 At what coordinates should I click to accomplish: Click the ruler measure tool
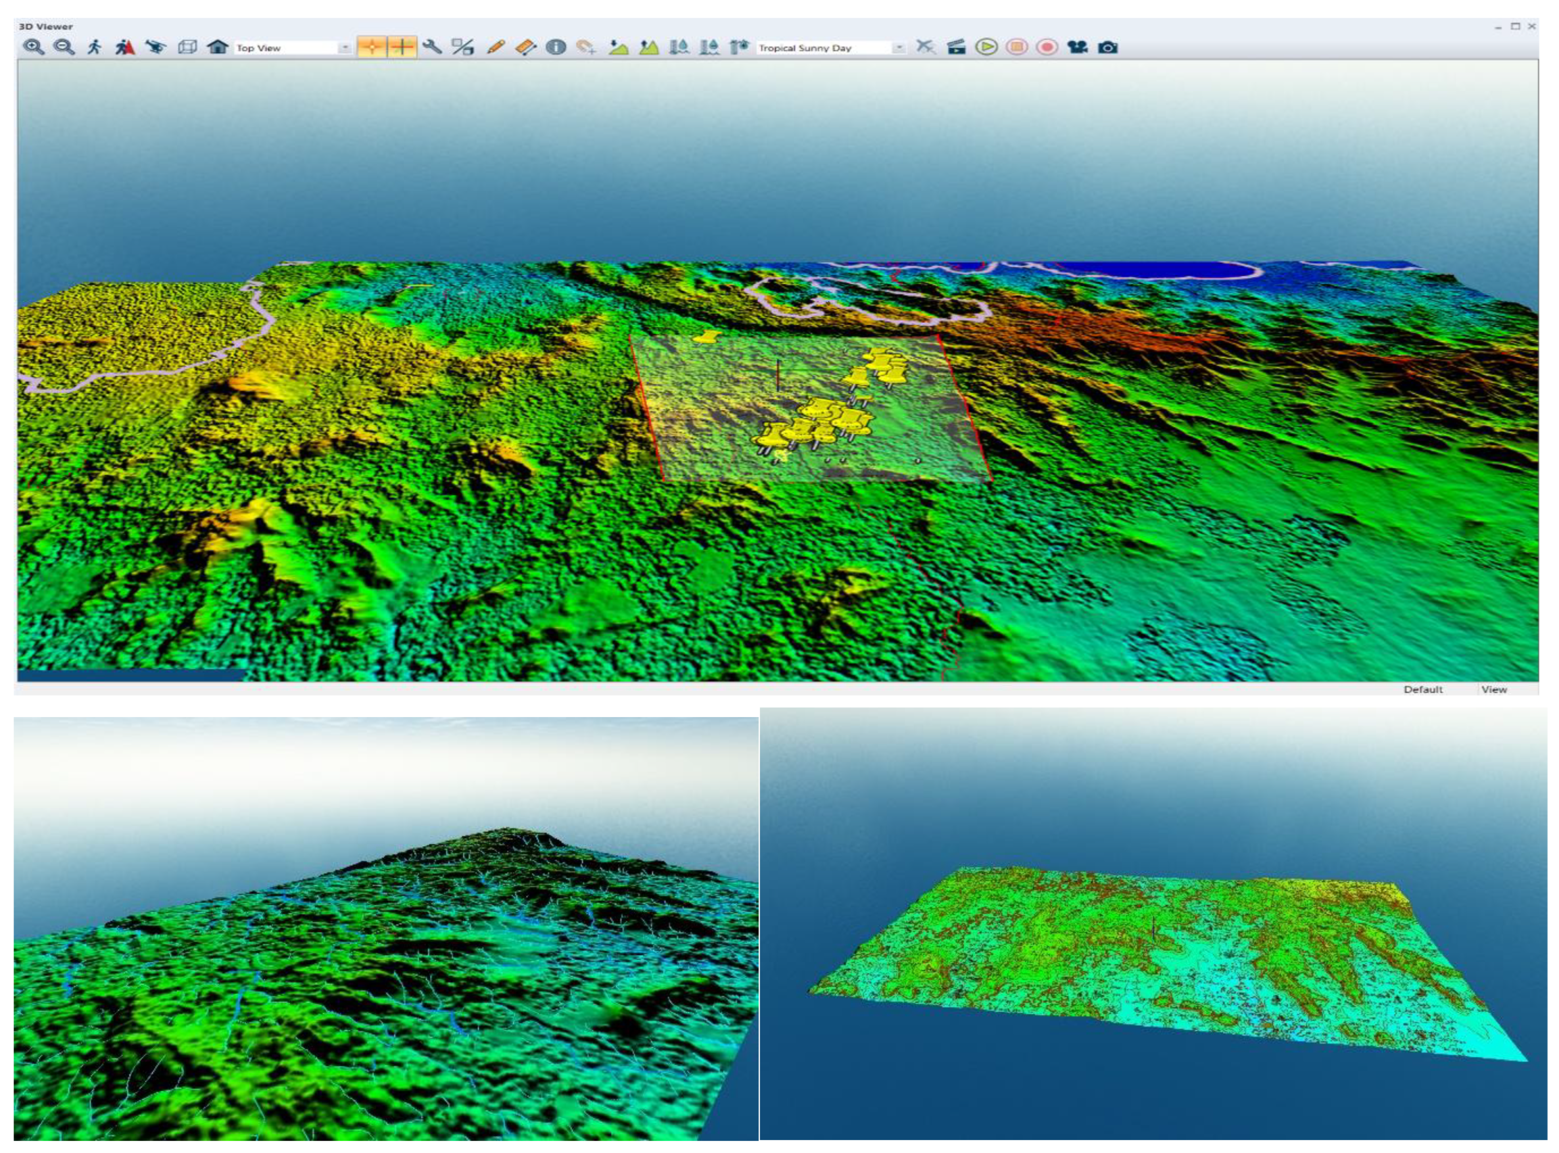[x=525, y=47]
